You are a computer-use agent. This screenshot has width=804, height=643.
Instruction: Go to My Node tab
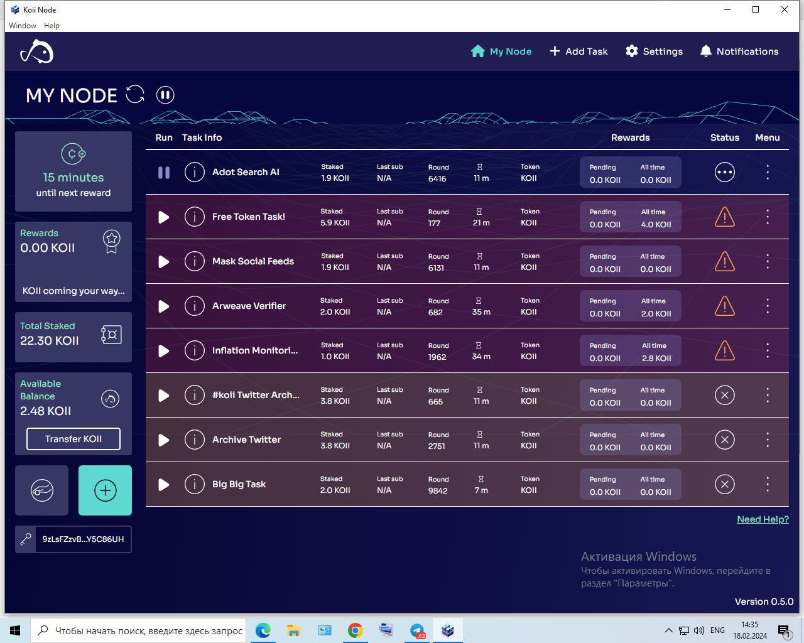tap(501, 51)
